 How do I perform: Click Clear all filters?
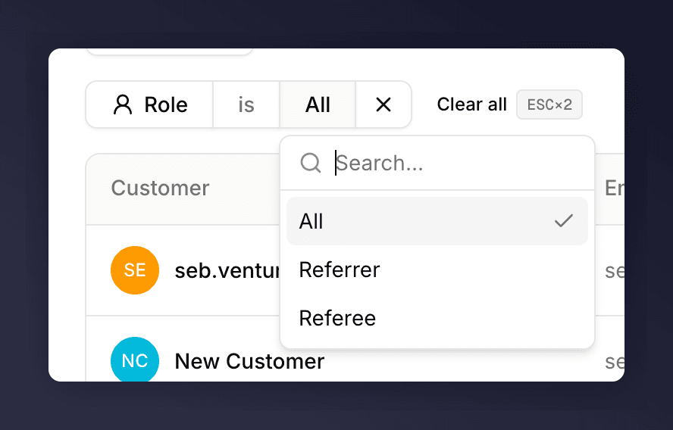click(471, 104)
